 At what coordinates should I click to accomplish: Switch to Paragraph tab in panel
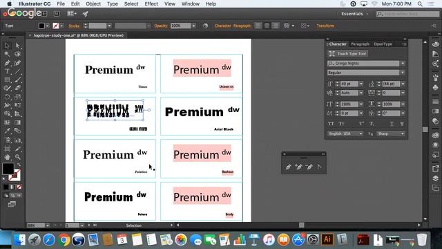[360, 44]
